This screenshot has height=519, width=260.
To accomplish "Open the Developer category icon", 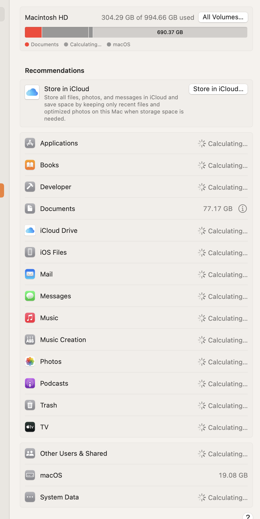I will tap(30, 187).
